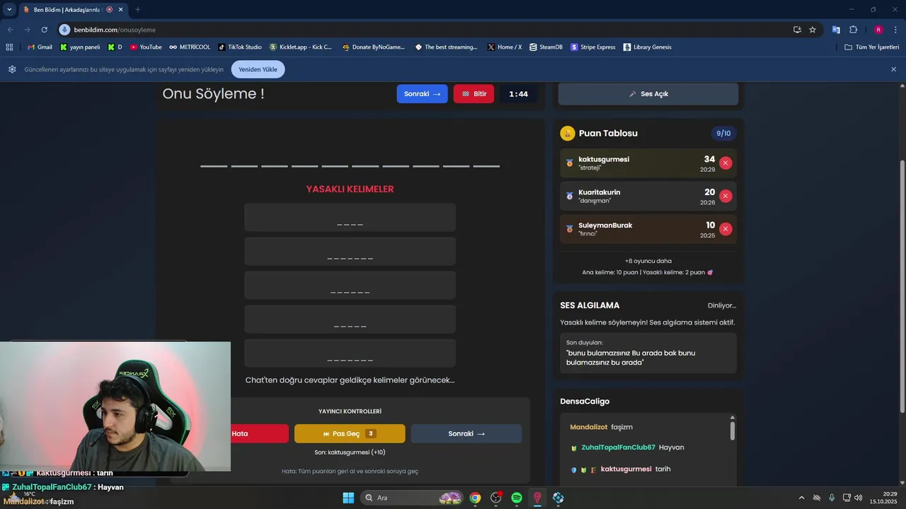Click the 1:44 countdown timer

[x=518, y=94]
